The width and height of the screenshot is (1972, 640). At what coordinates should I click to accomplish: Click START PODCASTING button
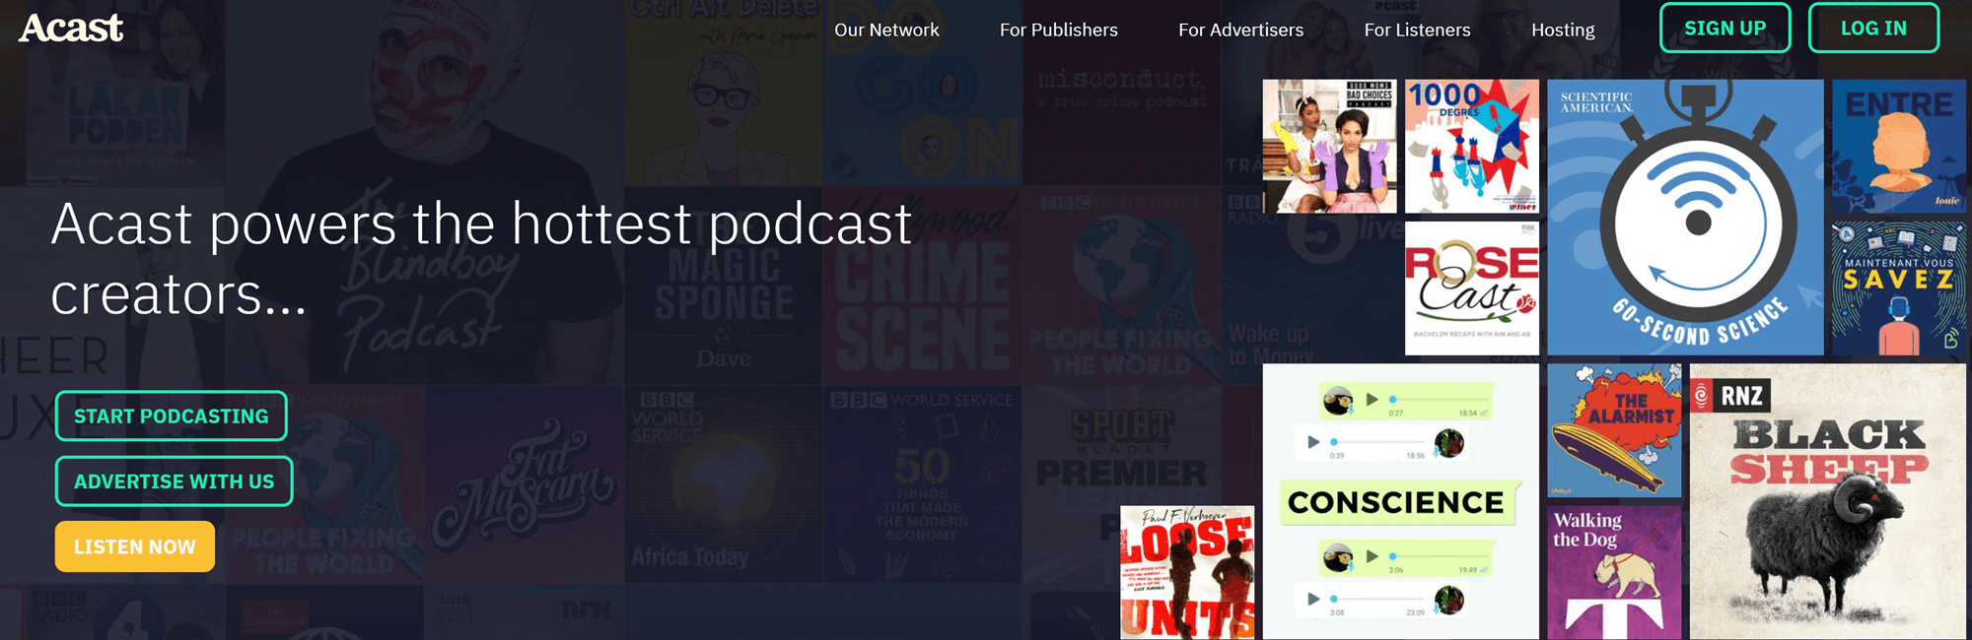coord(172,416)
